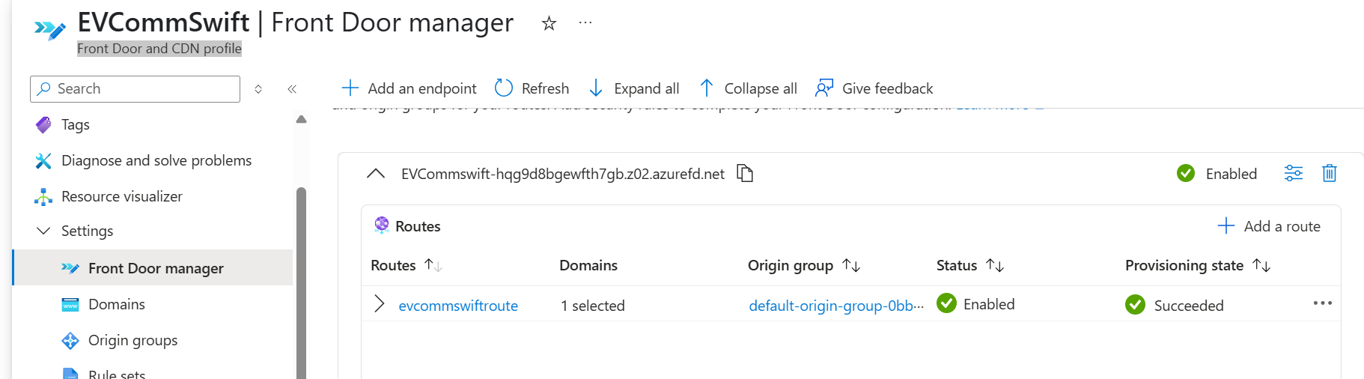Open the default-origin-group link
This screenshot has width=1364, height=379.
pos(836,306)
